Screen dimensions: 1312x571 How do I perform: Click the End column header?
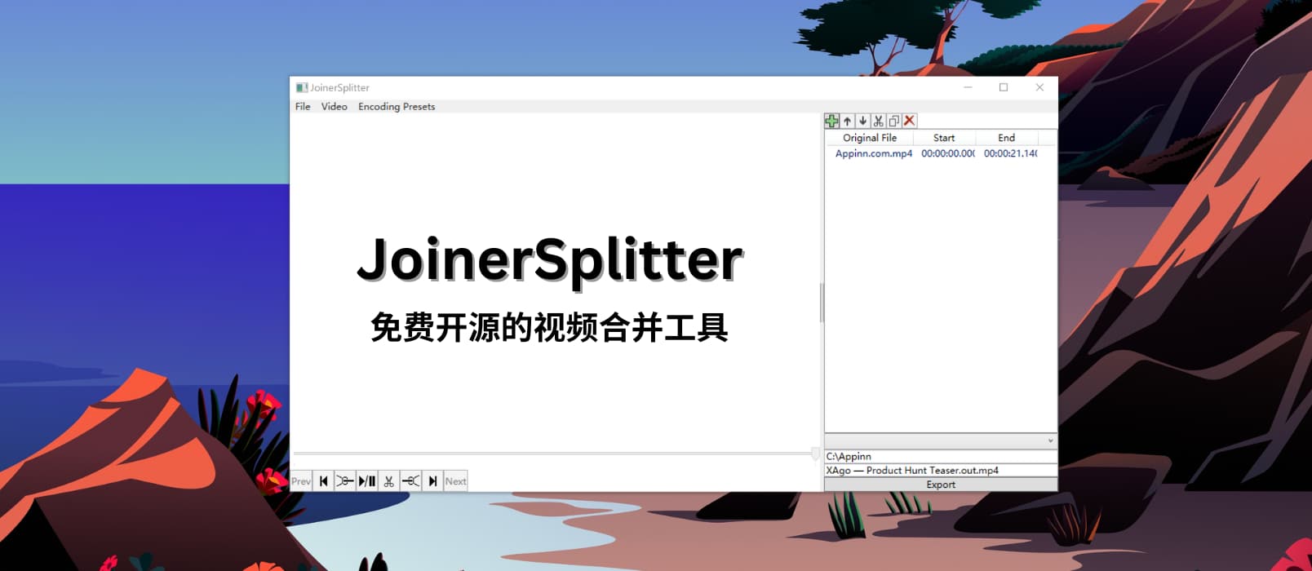[x=1007, y=138]
